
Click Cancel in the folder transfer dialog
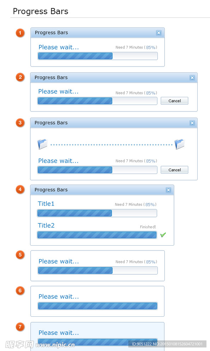pyautogui.click(x=174, y=170)
